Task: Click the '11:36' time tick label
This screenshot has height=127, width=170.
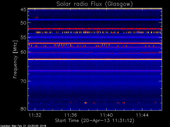Action: (x=71, y=115)
